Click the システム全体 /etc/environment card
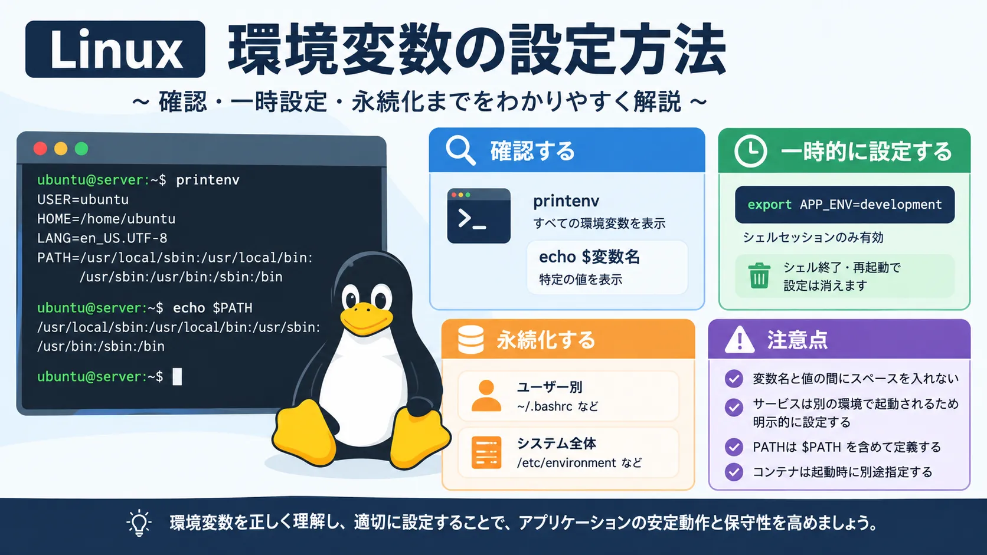 tap(568, 452)
